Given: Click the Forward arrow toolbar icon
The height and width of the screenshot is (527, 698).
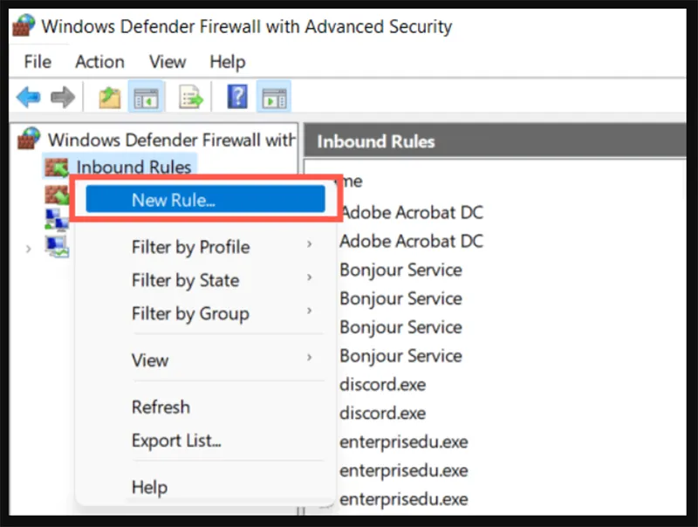Looking at the screenshot, I should click(62, 97).
